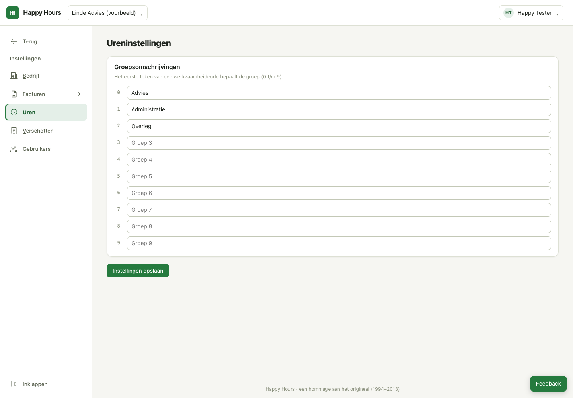Screen dimensions: 573x398
Task: Open the Linde Advies company dropdown
Action: 107,13
